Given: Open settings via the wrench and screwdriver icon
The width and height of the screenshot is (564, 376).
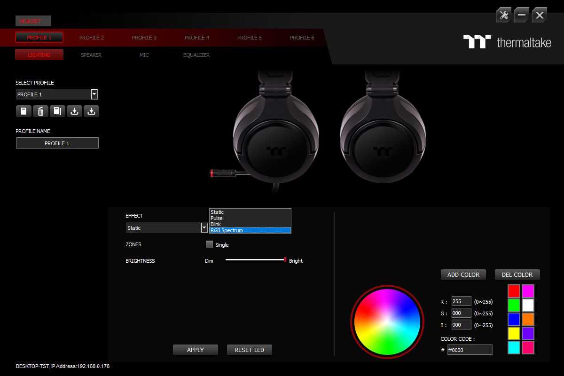Looking at the screenshot, I should pyautogui.click(x=504, y=15).
